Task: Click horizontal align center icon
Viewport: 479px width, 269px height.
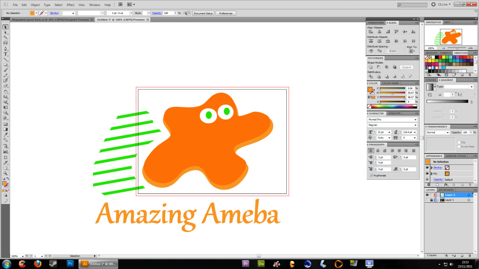Action: coord(379,31)
